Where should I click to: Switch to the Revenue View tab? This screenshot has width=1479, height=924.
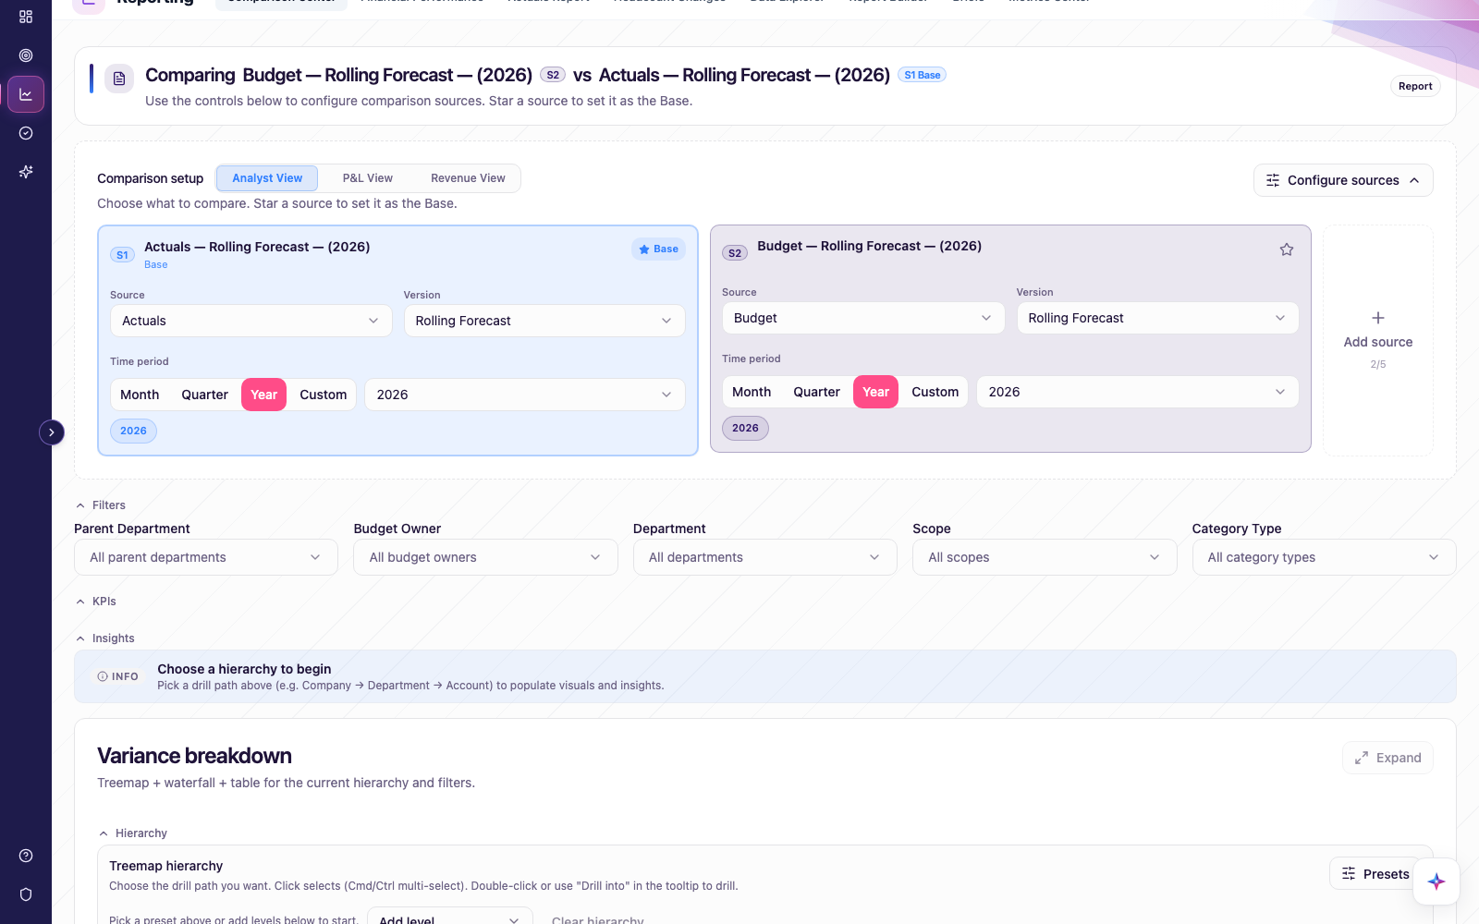468,178
